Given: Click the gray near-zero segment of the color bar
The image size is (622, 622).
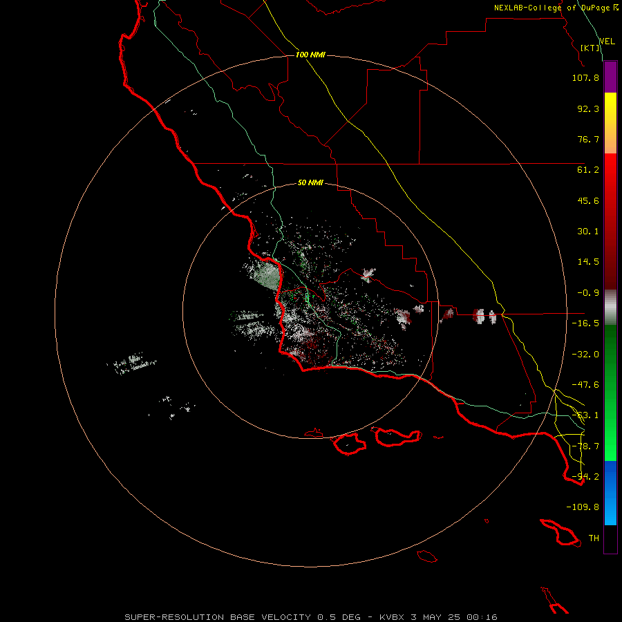Looking at the screenshot, I should pos(610,306).
